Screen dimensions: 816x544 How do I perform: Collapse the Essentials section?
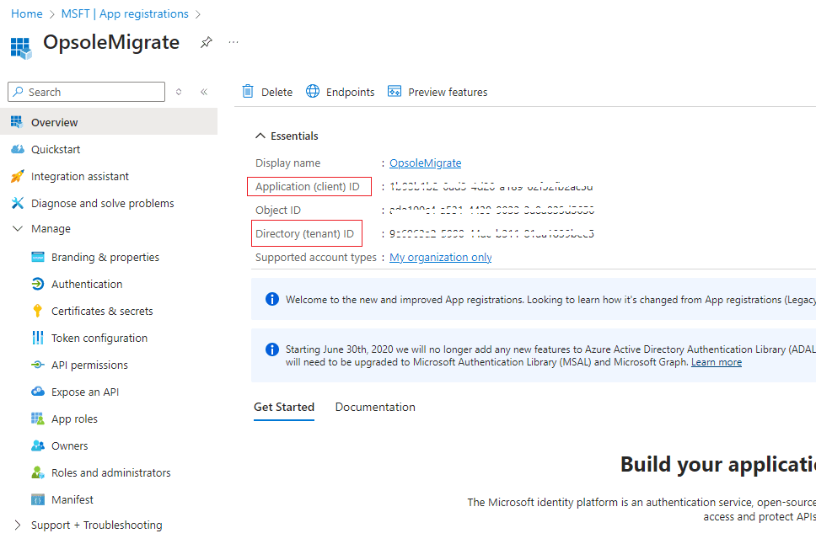tap(260, 136)
